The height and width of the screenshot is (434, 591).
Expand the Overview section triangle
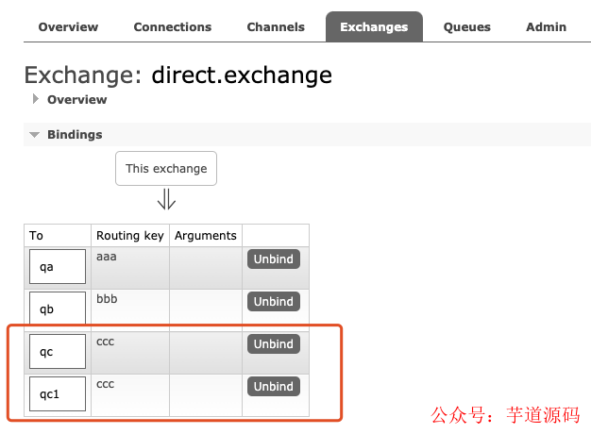coord(36,99)
